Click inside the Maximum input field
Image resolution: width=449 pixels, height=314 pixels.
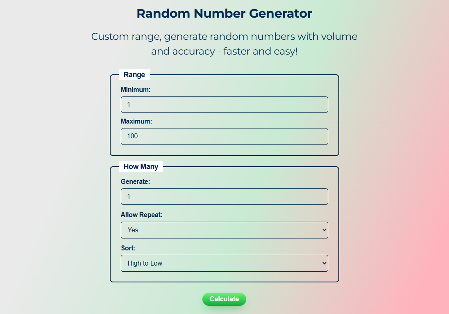(224, 136)
